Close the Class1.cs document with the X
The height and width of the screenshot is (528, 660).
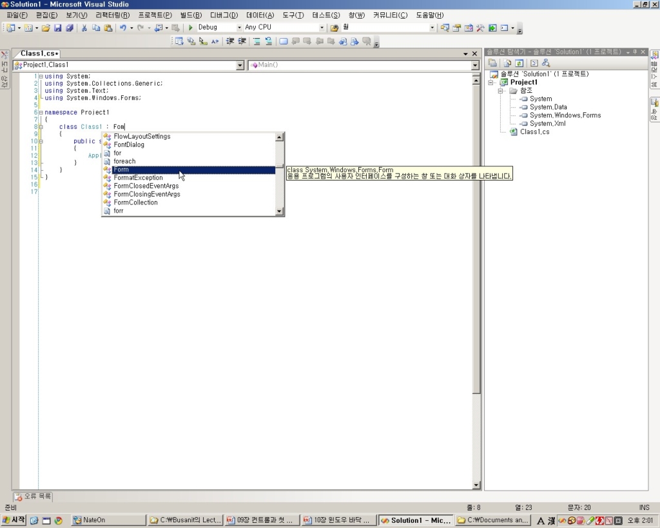[475, 54]
